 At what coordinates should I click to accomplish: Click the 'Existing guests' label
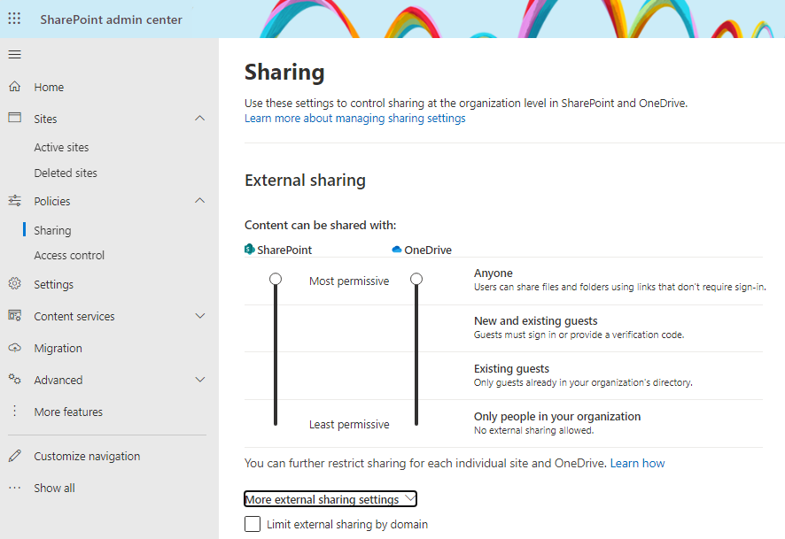tap(511, 368)
